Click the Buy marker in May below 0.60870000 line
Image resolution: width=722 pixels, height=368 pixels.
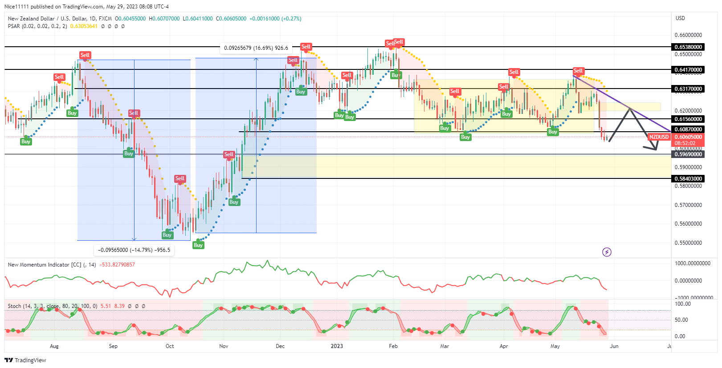click(x=553, y=132)
